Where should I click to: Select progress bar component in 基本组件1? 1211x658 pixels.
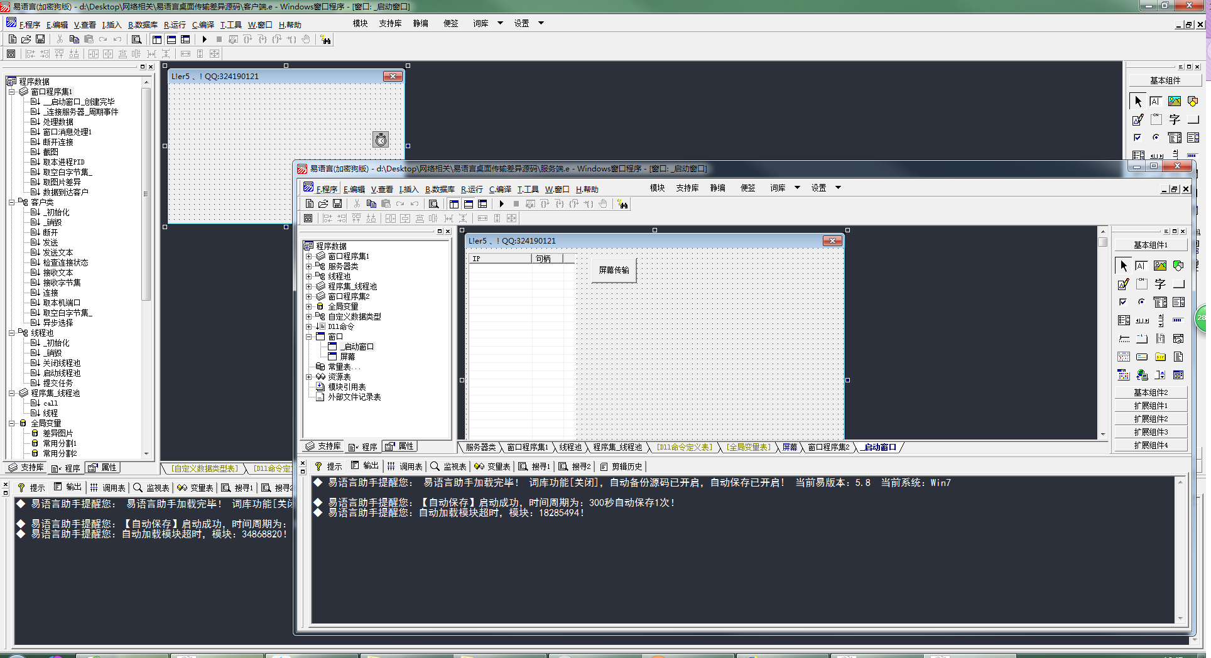tap(1178, 320)
